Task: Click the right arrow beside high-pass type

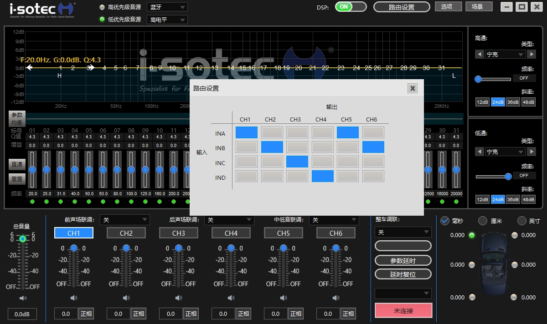Action: coord(532,54)
